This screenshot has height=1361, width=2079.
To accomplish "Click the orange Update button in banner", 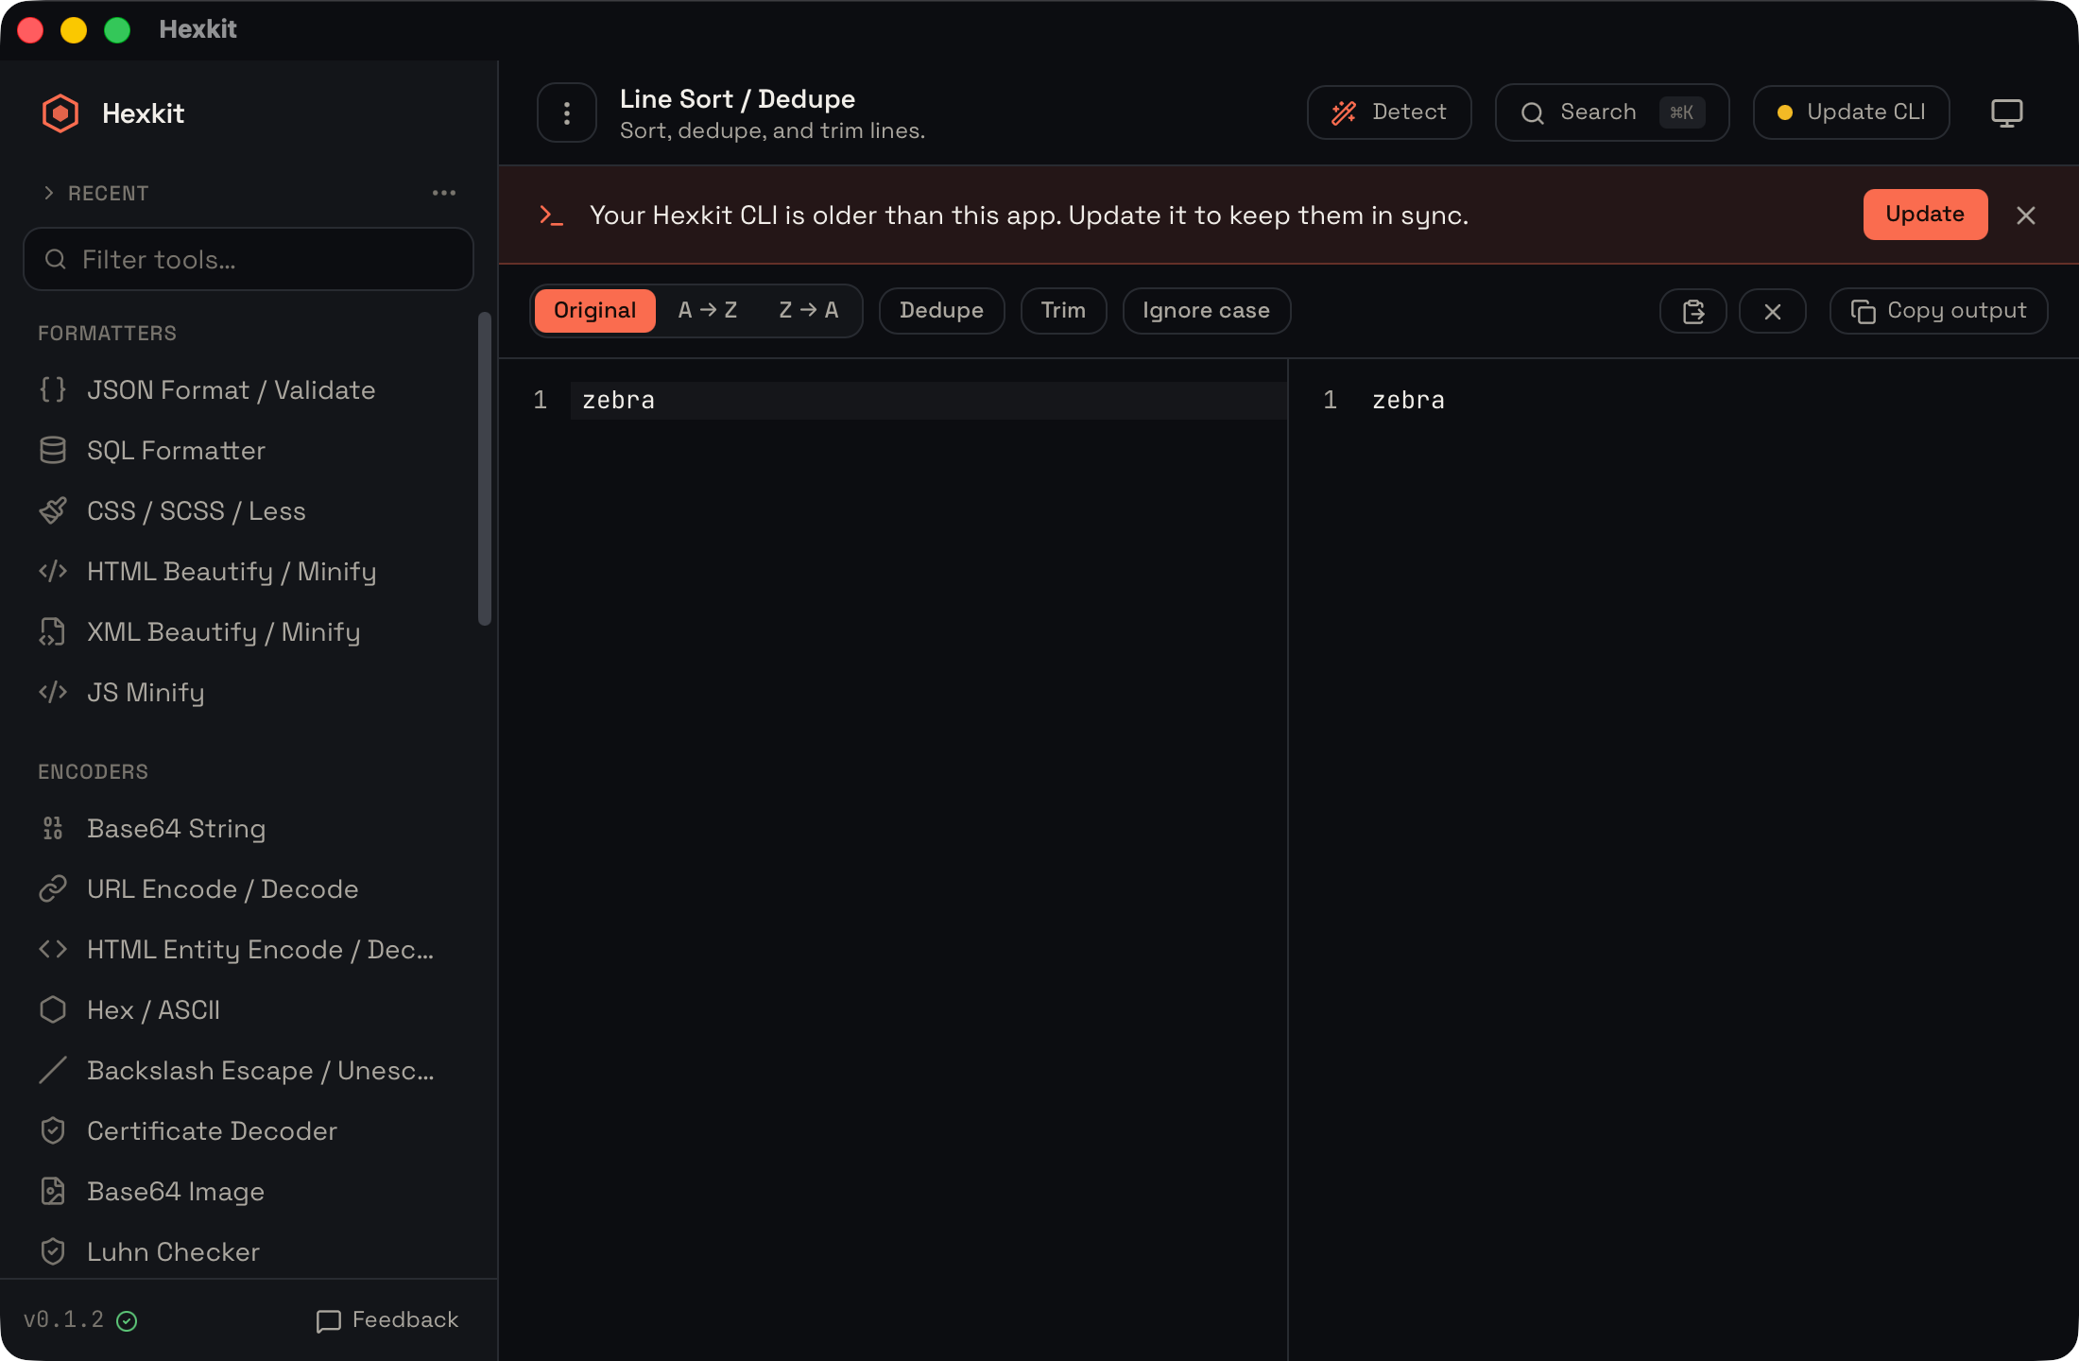I will (1925, 215).
